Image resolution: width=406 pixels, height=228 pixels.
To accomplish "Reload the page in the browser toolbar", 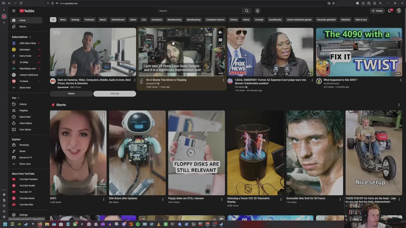I will click(x=21, y=3).
